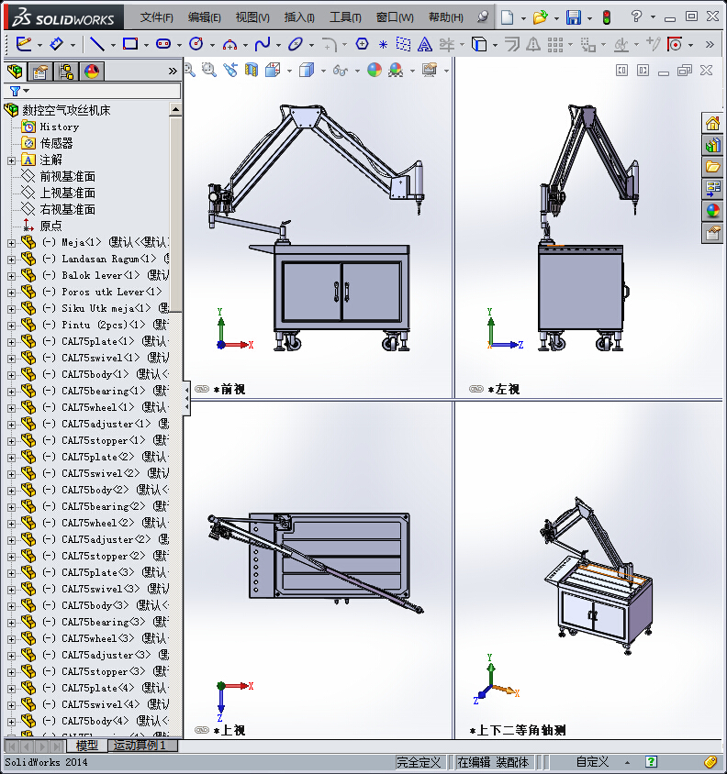Image resolution: width=727 pixels, height=774 pixels.
Task: Select the Polygon tool
Action: [362, 44]
